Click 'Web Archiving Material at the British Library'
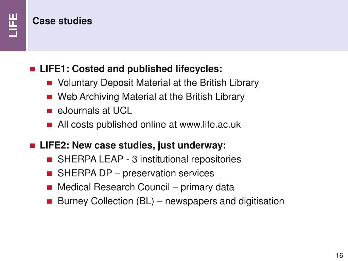Screen dimensions: 348x261 pyautogui.click(x=151, y=97)
